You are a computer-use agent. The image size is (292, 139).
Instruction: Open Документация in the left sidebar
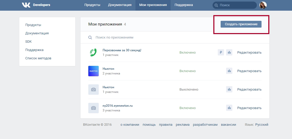pos(37,33)
